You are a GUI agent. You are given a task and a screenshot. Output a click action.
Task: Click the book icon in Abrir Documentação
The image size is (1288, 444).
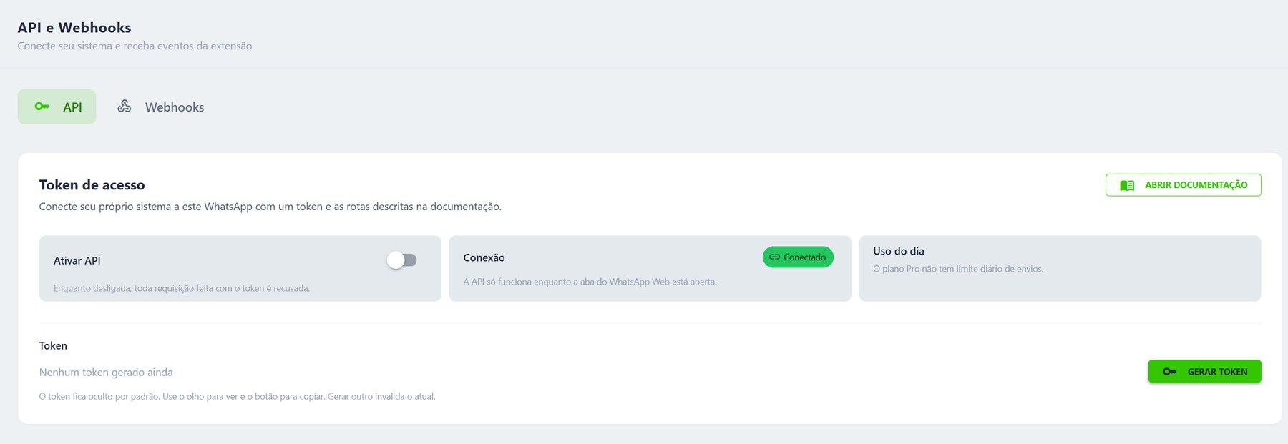point(1127,185)
